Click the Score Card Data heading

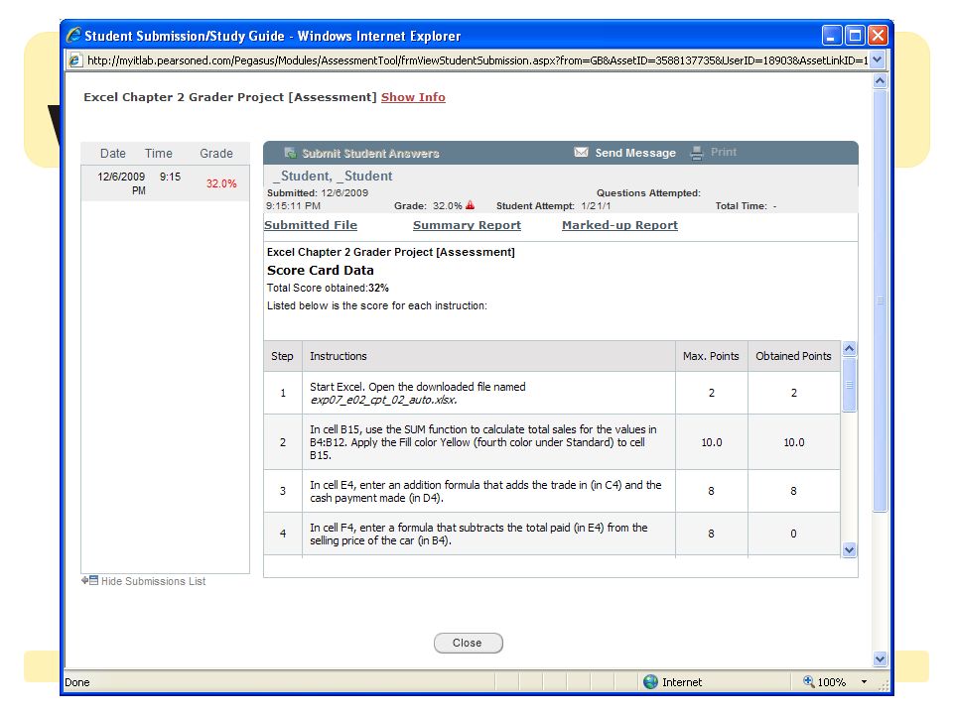(x=321, y=270)
